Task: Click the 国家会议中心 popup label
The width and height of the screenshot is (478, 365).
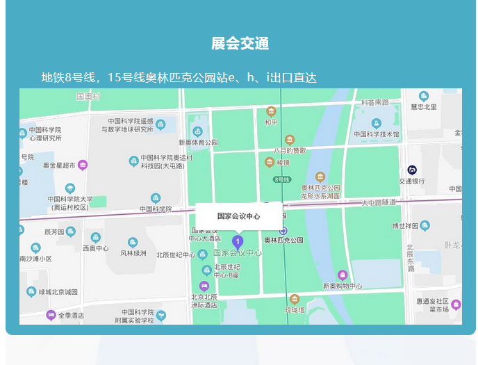Action: 238,216
